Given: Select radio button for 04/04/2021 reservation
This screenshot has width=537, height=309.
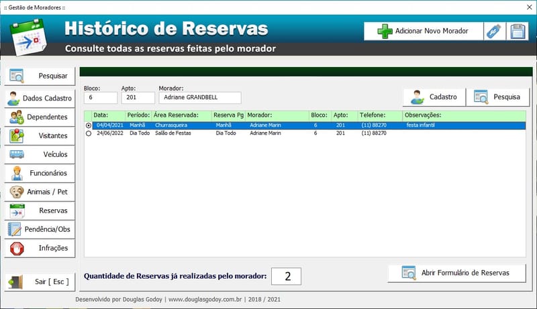Looking at the screenshot, I should (89, 125).
